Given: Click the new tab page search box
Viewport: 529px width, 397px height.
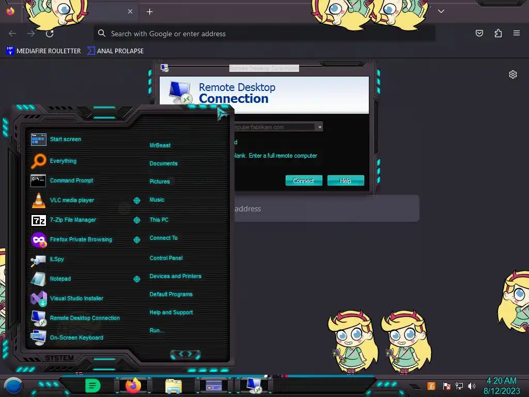Looking at the screenshot, I should [326, 209].
